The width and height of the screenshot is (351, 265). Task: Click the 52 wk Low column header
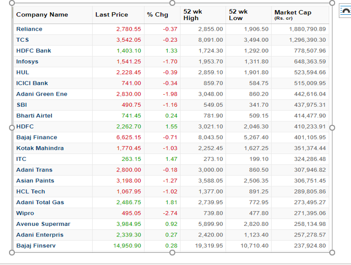[x=238, y=15]
